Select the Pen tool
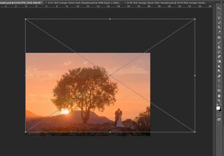This screenshot has width=224, height=156. coord(219,76)
